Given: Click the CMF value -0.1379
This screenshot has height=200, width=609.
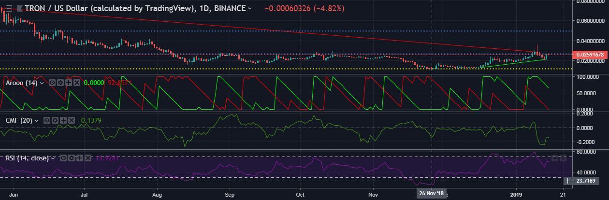Looking at the screenshot, I should click(x=90, y=120).
